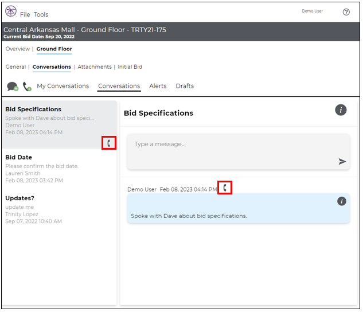The width and height of the screenshot is (363, 312).
Task: Click the 'Lauren Smith' sender name
Action: pos(23,173)
